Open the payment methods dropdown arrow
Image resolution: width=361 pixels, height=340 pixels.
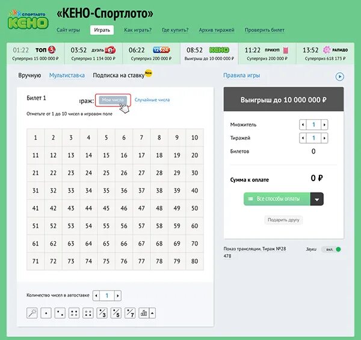click(317, 199)
